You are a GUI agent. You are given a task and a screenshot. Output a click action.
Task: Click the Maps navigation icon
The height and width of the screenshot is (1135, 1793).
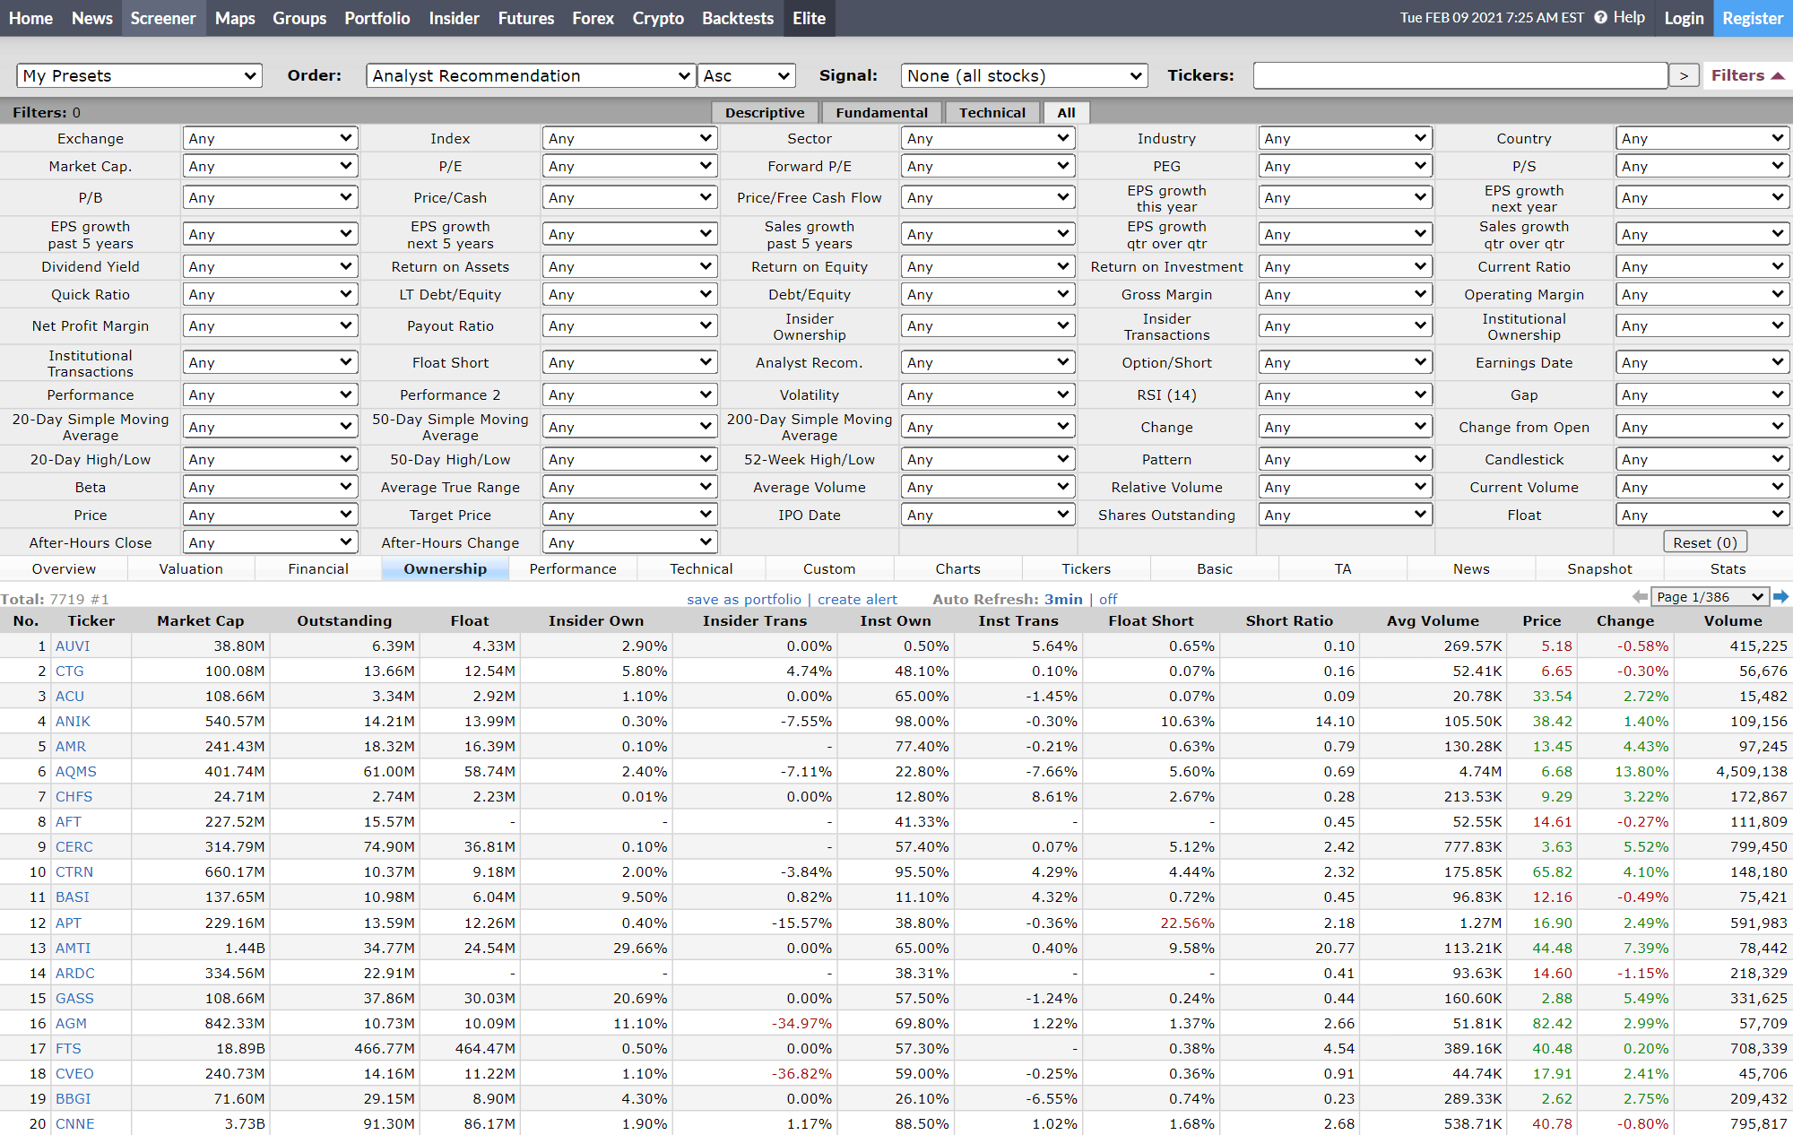click(x=232, y=17)
